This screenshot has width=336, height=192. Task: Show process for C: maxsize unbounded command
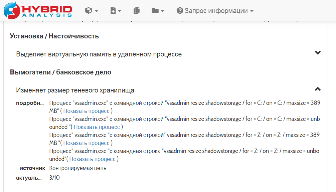[x=97, y=127]
